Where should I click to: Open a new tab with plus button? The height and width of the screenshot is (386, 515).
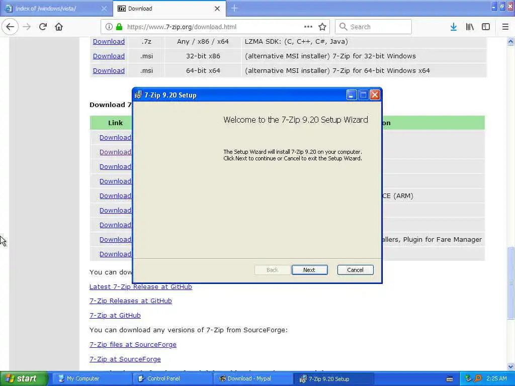(234, 9)
